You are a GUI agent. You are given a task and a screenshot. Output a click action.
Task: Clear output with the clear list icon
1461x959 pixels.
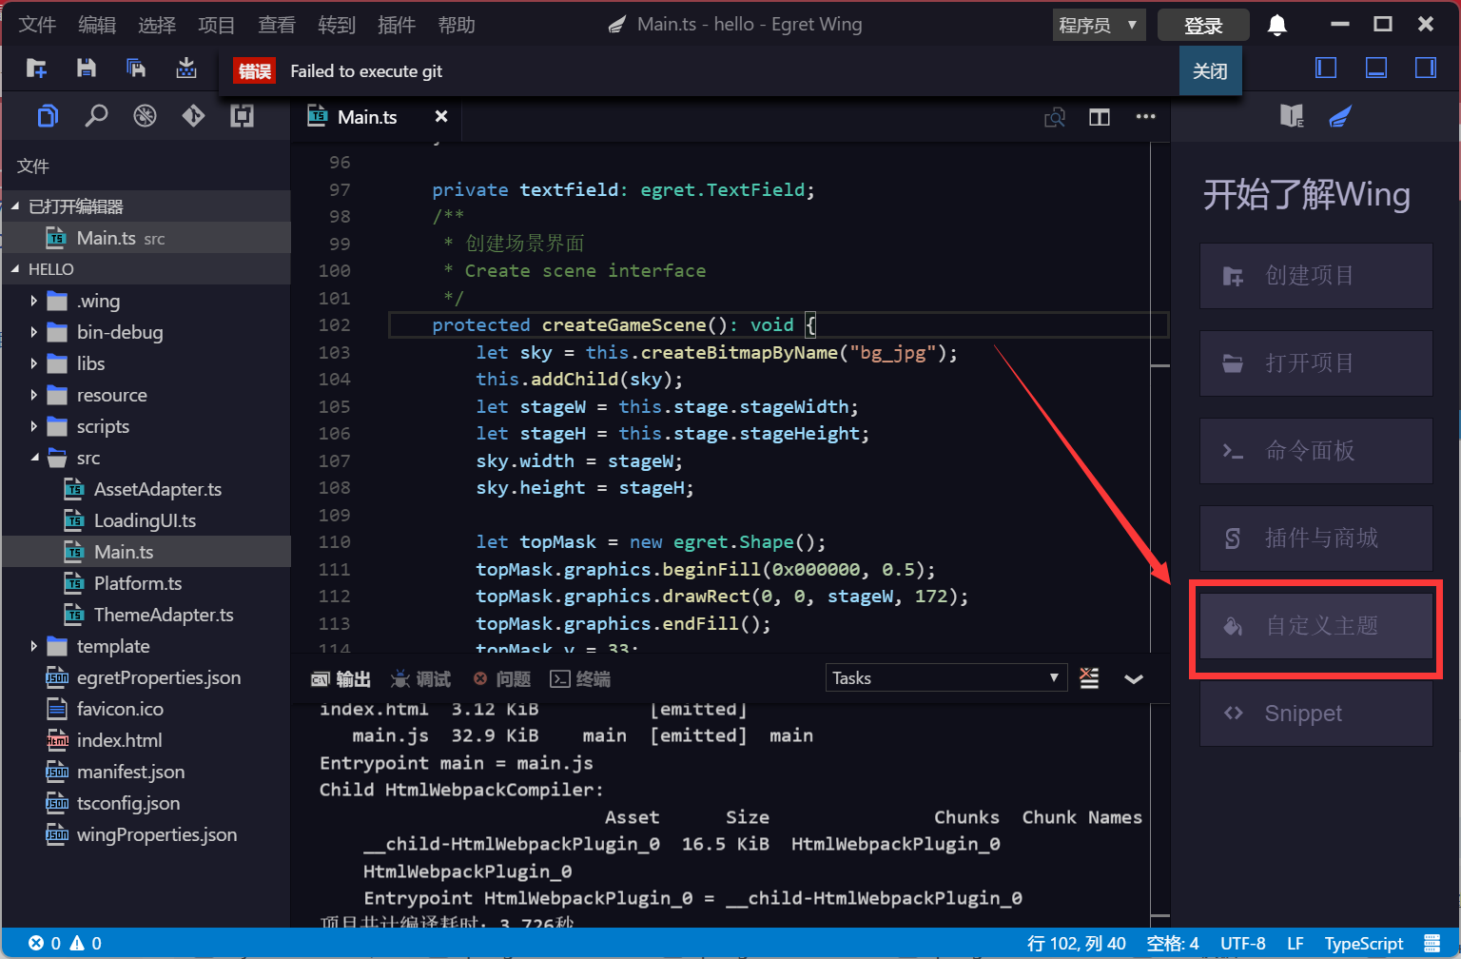[x=1089, y=678]
